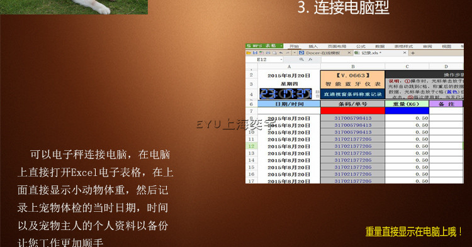Switch to Docer-在线模板 document tab

323,53
